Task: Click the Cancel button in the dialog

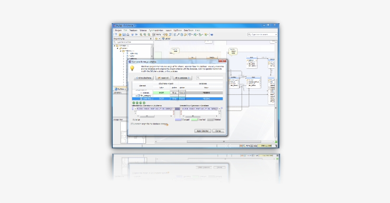Action: 218,131
